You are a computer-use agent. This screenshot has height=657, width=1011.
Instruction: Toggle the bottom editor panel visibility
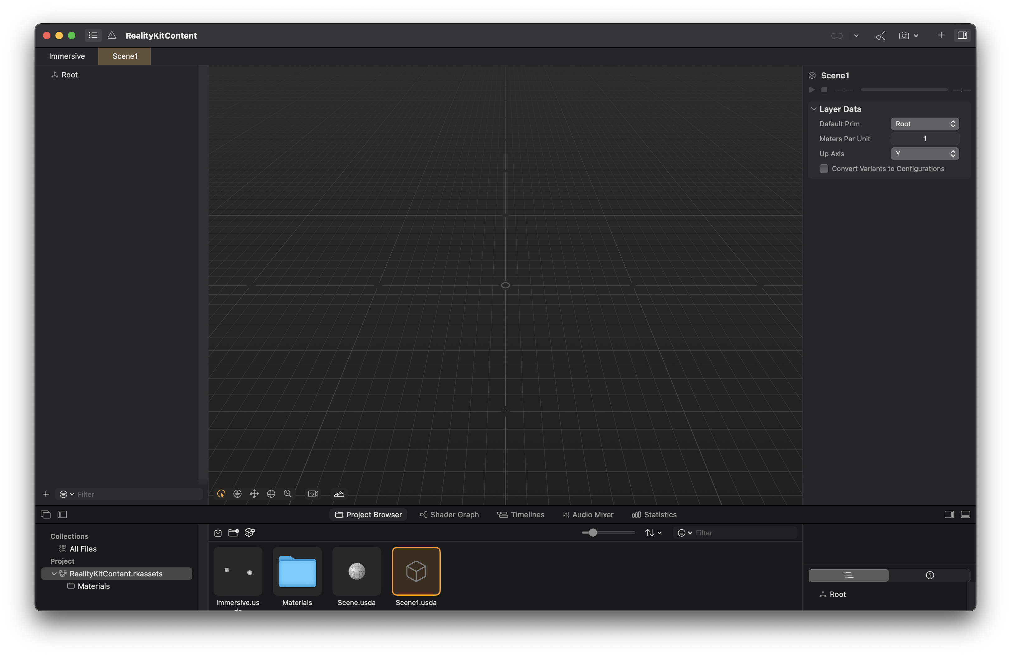[x=965, y=515]
